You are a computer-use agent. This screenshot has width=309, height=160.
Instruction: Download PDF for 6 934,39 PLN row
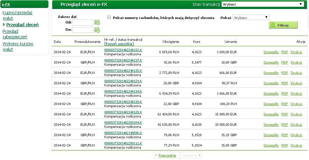point(284,94)
